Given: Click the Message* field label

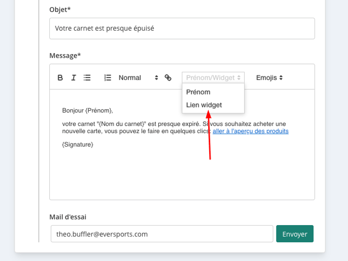Looking at the screenshot, I should (65, 56).
